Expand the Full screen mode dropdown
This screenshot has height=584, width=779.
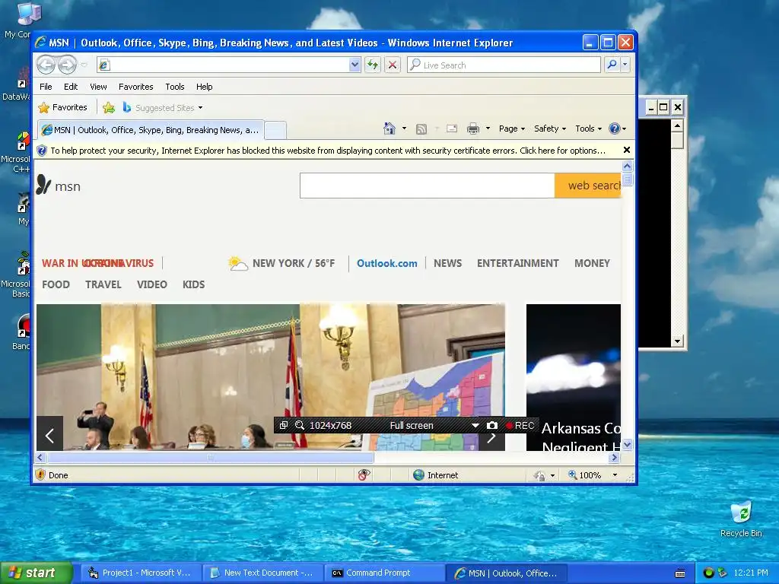(x=475, y=426)
